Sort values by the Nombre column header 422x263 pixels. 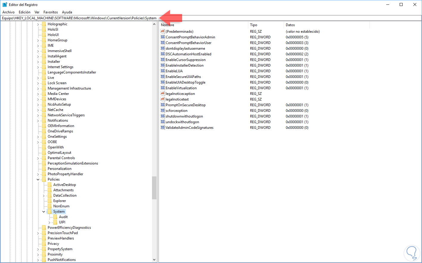(204, 25)
